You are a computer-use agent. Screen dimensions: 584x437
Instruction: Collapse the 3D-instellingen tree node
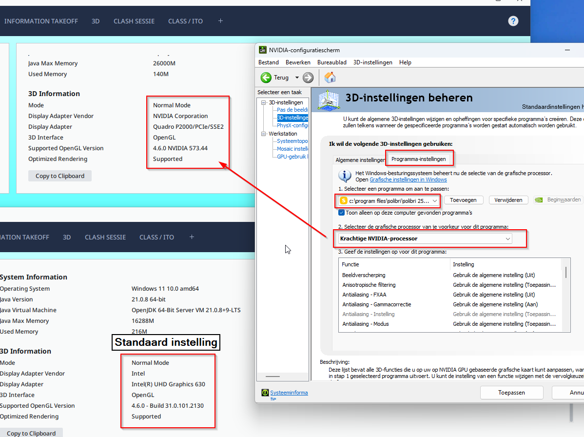(264, 102)
